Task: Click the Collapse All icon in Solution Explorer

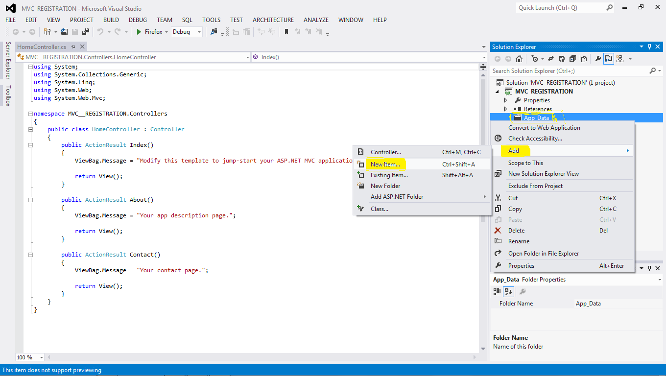Action: coord(572,59)
